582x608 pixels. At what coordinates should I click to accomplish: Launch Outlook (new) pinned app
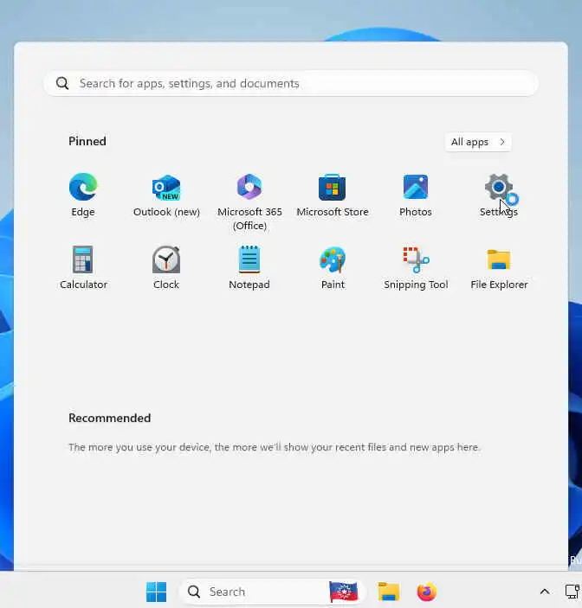(166, 195)
